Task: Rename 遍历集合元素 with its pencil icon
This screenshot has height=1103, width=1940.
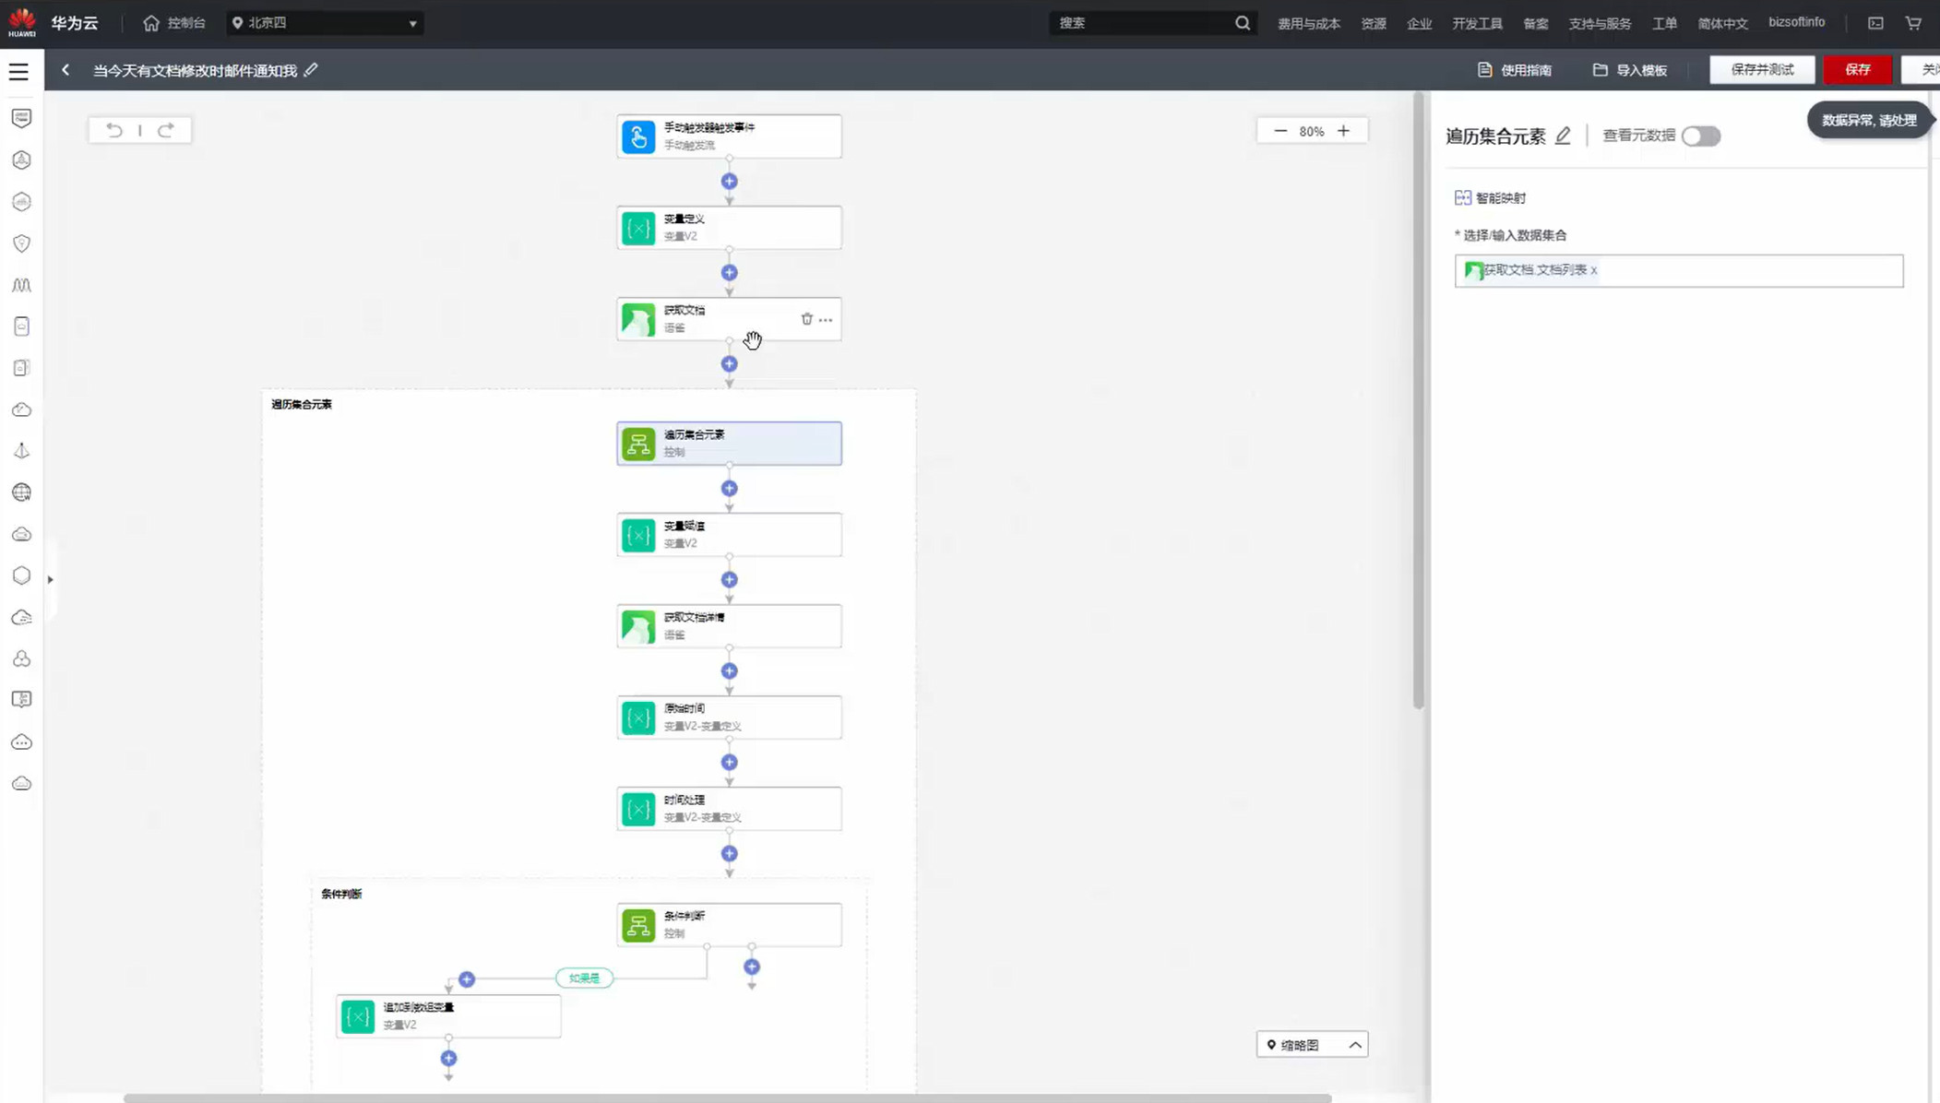Action: click(1562, 136)
